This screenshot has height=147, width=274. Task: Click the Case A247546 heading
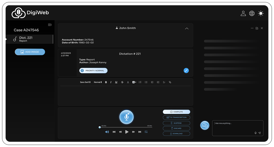point(26,30)
